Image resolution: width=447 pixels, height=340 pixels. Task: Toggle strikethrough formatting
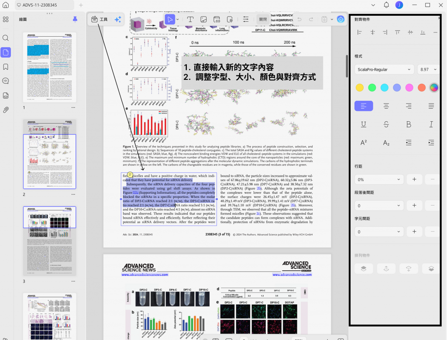tap(386, 124)
